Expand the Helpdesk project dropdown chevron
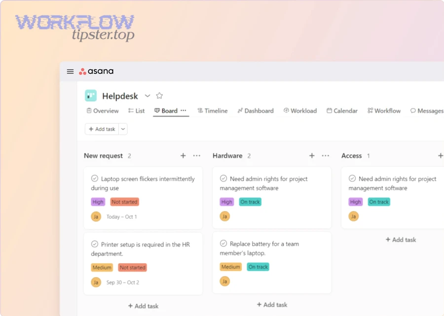This screenshot has width=444, height=316. coord(148,96)
